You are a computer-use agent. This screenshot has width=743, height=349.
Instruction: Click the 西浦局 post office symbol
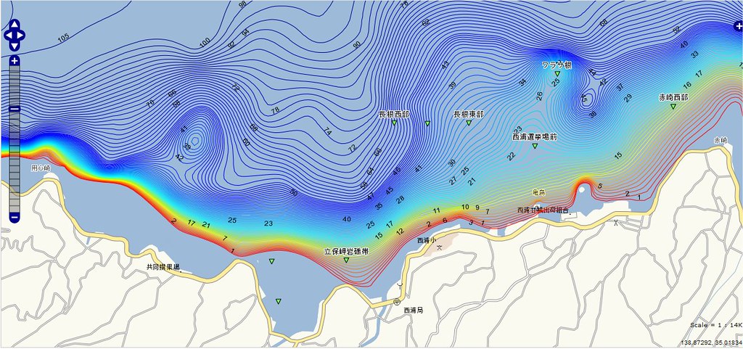pyautogui.click(x=397, y=302)
